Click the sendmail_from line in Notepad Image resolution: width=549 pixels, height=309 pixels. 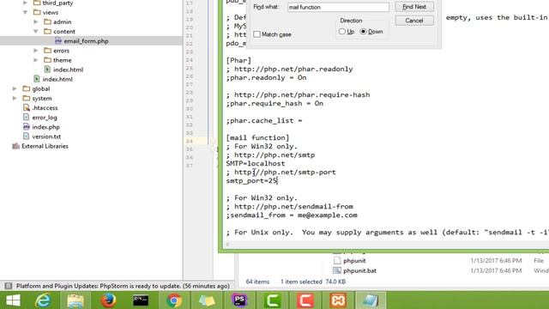pos(292,215)
